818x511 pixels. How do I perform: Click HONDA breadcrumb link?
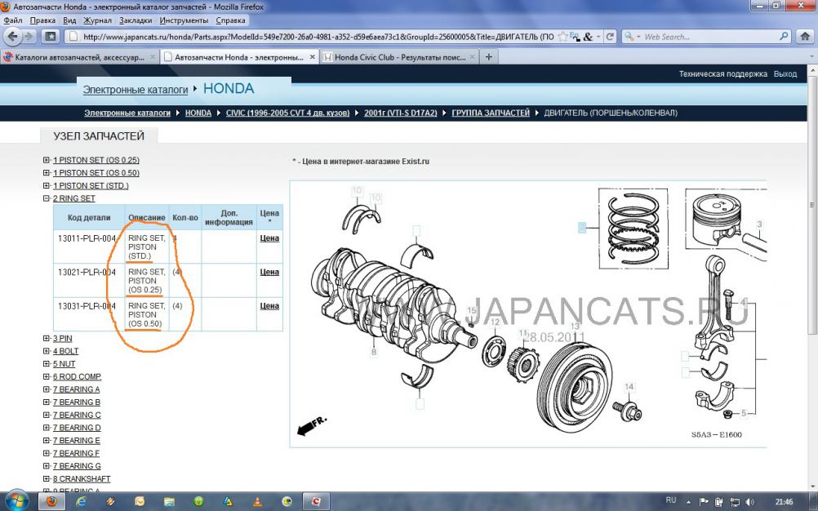(x=198, y=113)
